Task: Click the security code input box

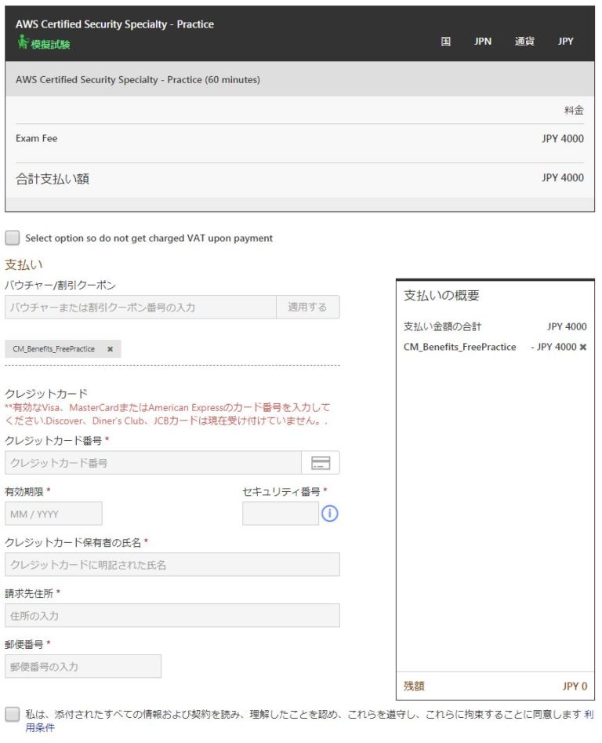Action: point(280,514)
